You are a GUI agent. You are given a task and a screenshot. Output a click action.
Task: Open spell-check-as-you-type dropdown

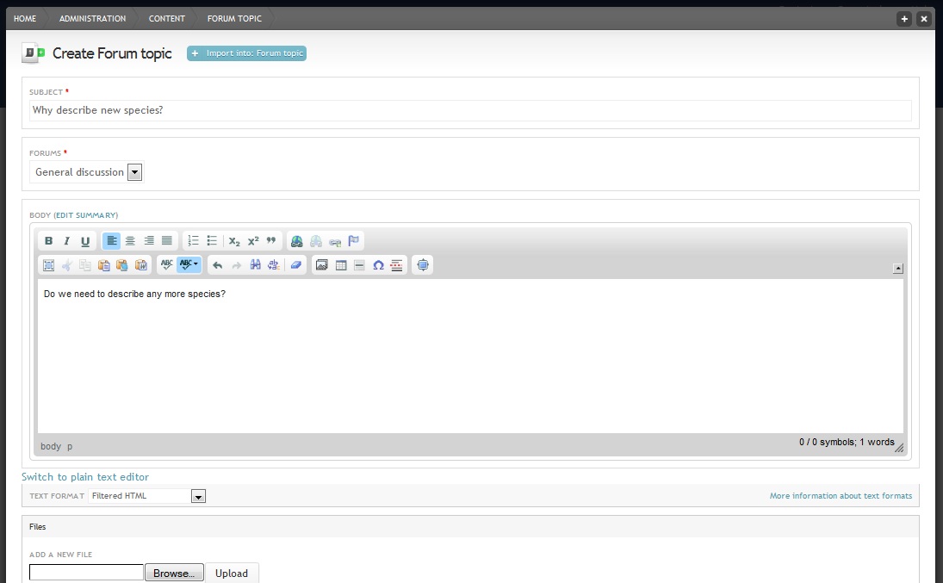[189, 264]
